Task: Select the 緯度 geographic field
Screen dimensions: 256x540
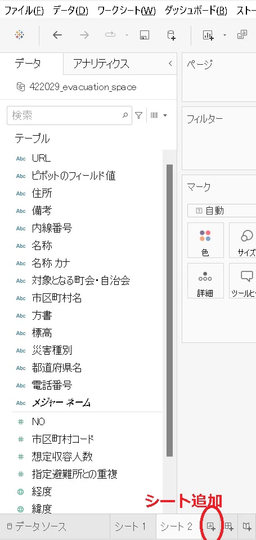Action: [x=42, y=508]
